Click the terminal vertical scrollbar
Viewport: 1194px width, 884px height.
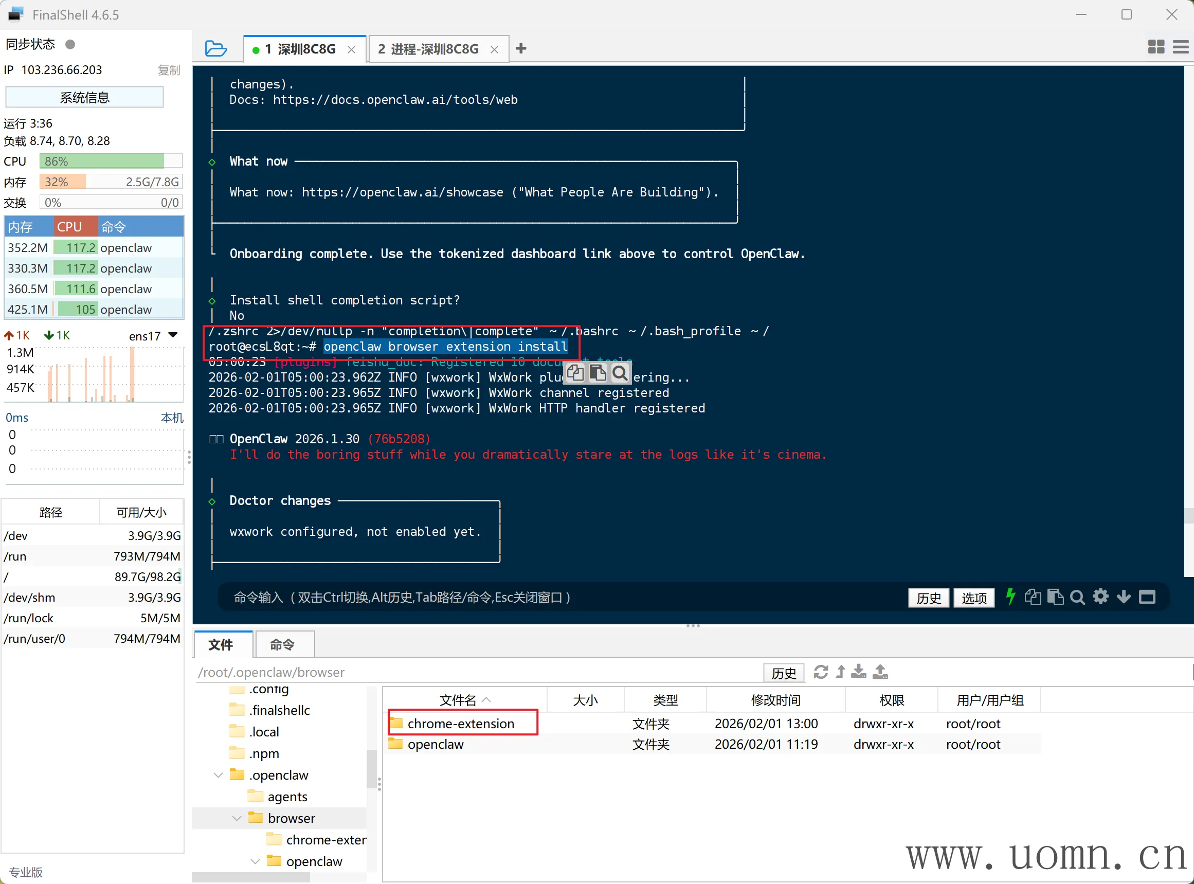point(1188,516)
